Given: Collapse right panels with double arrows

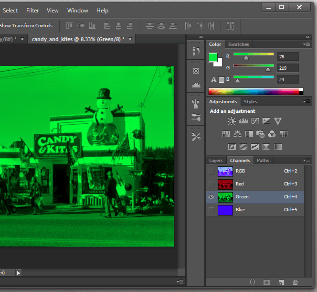Looking at the screenshot, I should pos(308,37).
